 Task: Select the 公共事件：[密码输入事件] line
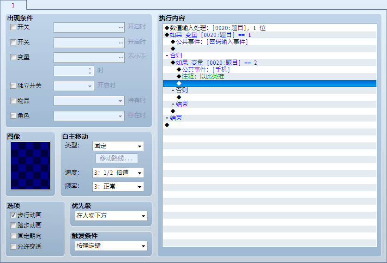pos(270,42)
